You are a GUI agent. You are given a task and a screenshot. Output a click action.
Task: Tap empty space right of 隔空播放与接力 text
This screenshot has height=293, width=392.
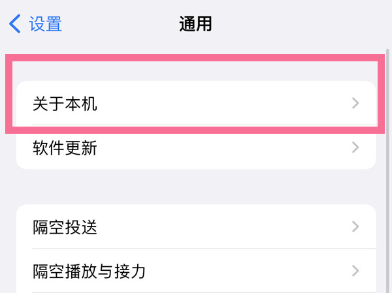pos(248,271)
